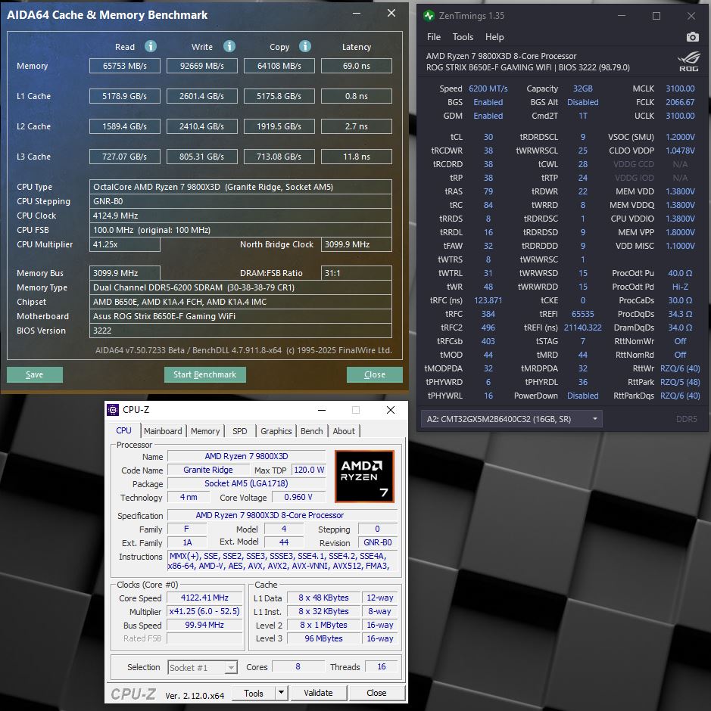Click the Memory Write value 92669 MB/s
The image size is (711, 711).
click(x=202, y=66)
